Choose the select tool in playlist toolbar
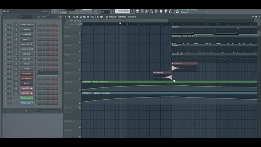 tap(95, 17)
